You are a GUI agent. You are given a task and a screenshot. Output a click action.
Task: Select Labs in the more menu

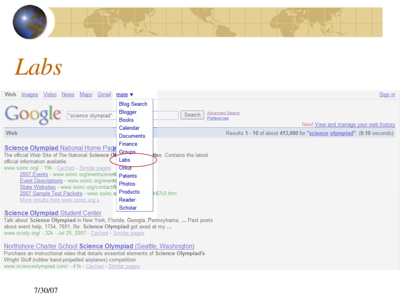click(124, 160)
